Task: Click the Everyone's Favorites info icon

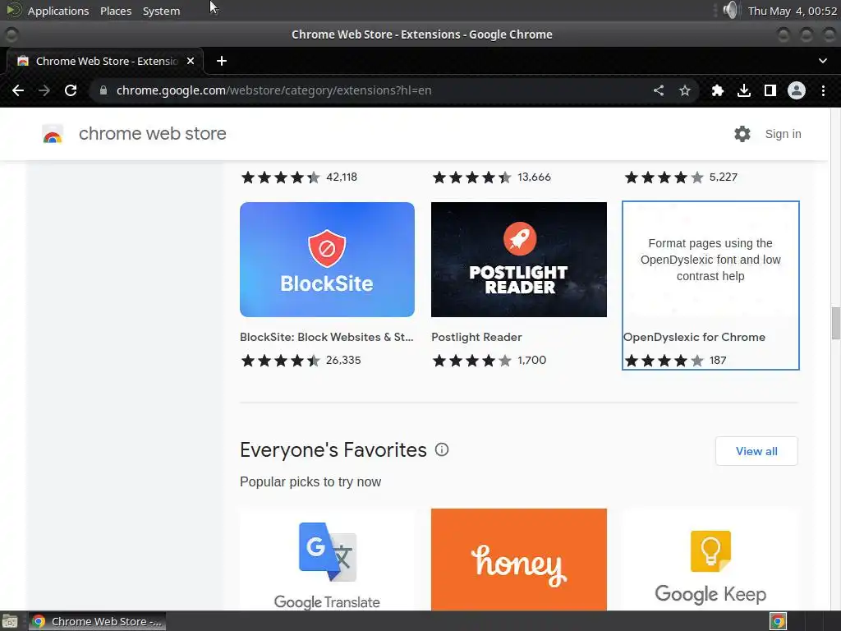Action: click(441, 449)
